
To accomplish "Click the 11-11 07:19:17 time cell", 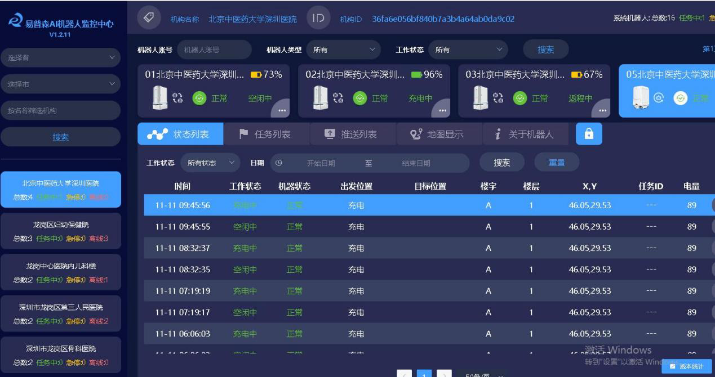I will (x=183, y=312).
